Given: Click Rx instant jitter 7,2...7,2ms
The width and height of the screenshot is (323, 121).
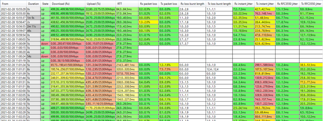Looking at the screenshot, I should (243, 9).
